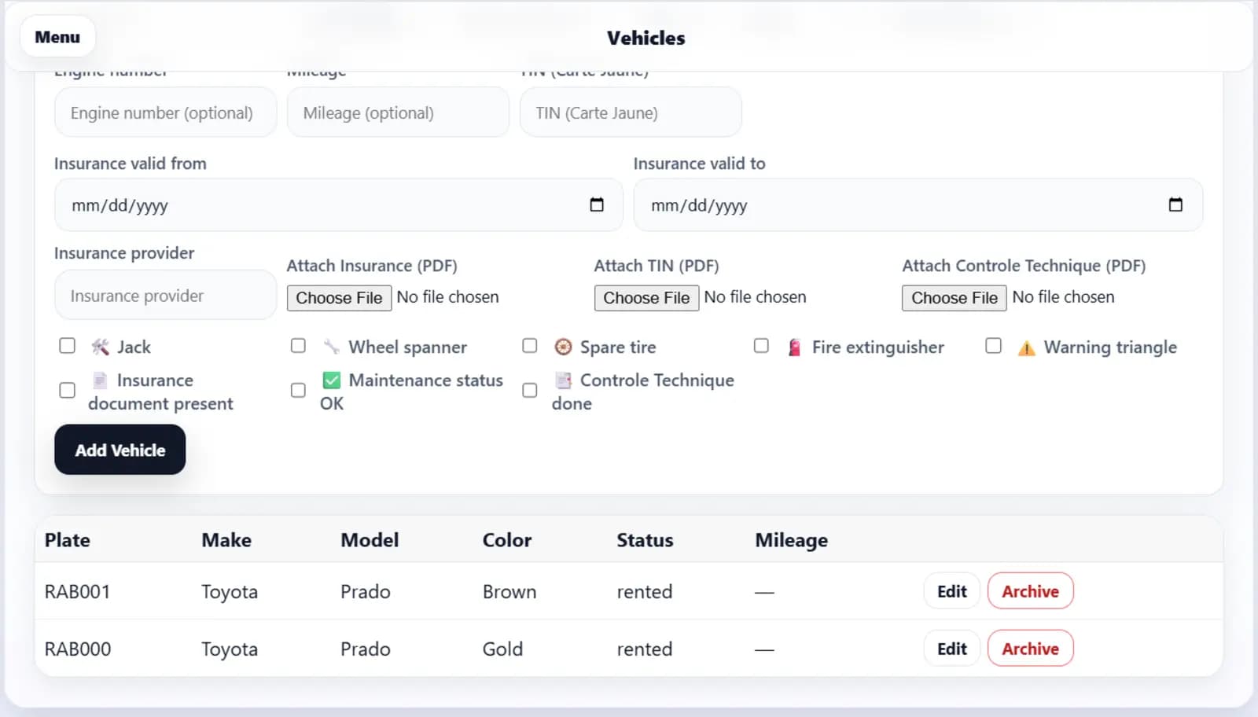The height and width of the screenshot is (717, 1258).
Task: Click the Spare tire icon
Action: coord(563,347)
